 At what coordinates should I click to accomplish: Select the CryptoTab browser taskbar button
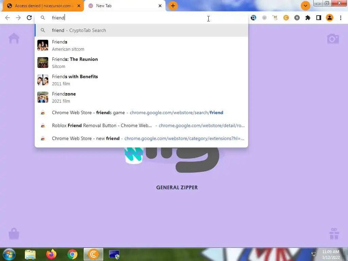(93, 254)
